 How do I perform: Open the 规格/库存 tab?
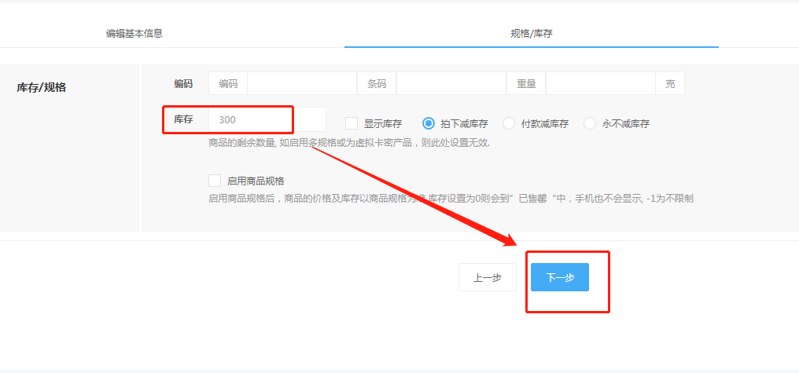(x=532, y=34)
